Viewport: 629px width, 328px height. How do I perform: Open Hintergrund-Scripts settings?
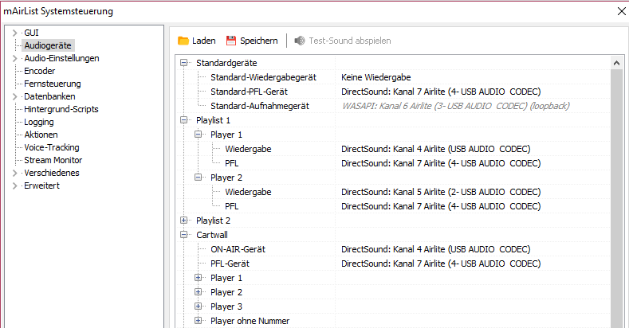point(63,109)
